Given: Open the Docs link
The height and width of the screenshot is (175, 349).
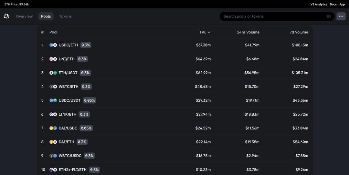Looking at the screenshot, I should (x=333, y=5).
